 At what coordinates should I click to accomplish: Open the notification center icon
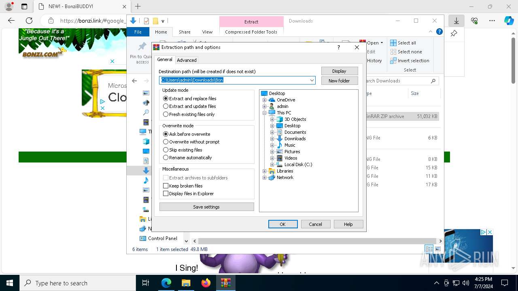(505, 283)
